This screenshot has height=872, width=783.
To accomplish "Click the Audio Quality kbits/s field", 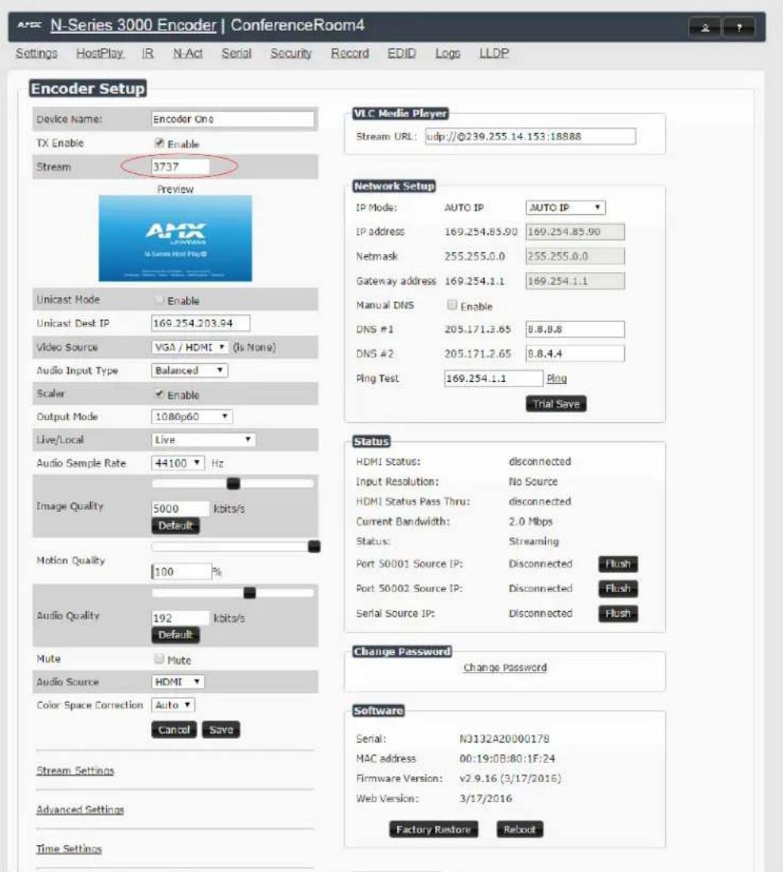I will click(180, 618).
